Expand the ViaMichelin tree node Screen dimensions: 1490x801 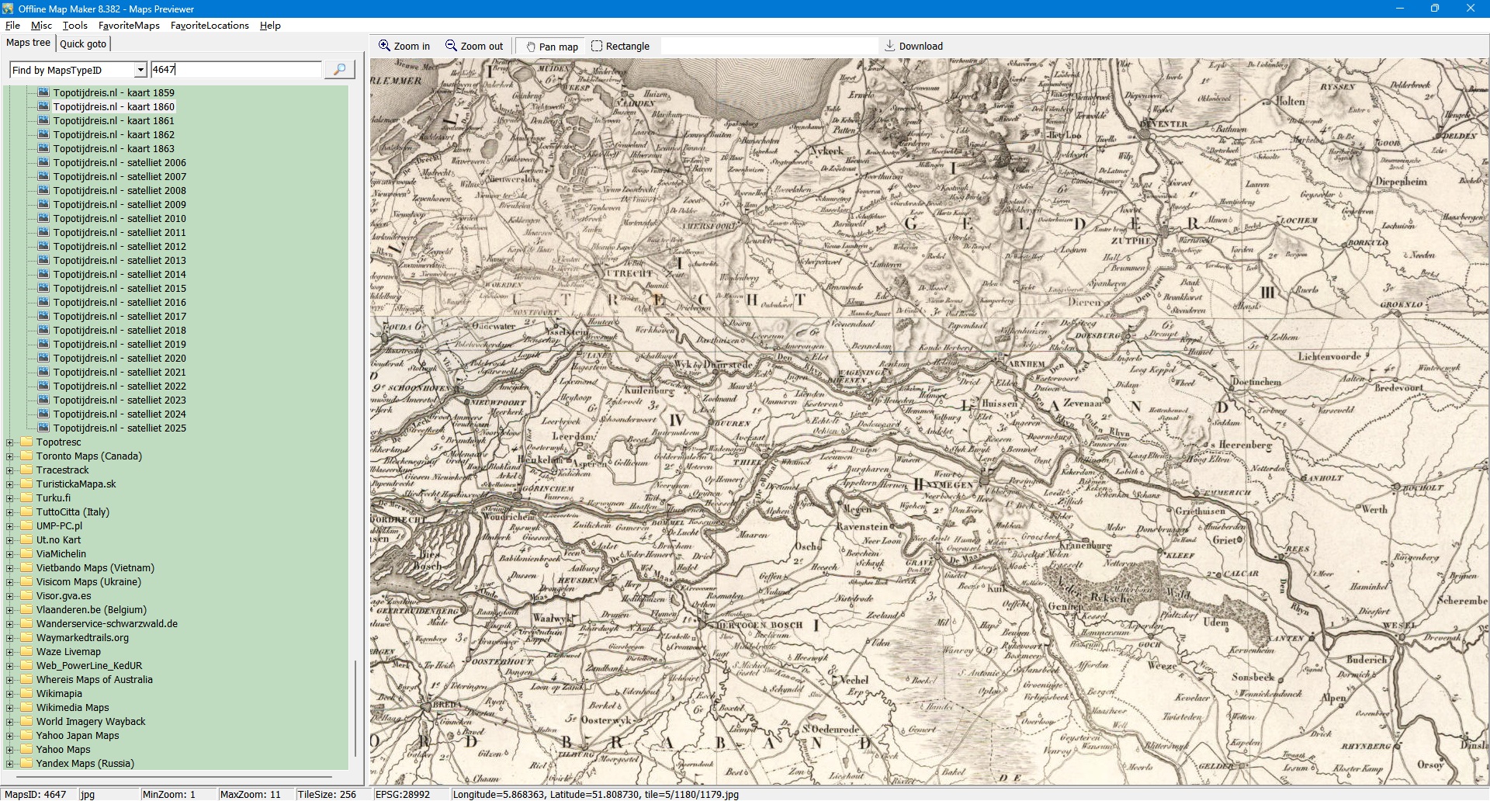[x=10, y=554]
